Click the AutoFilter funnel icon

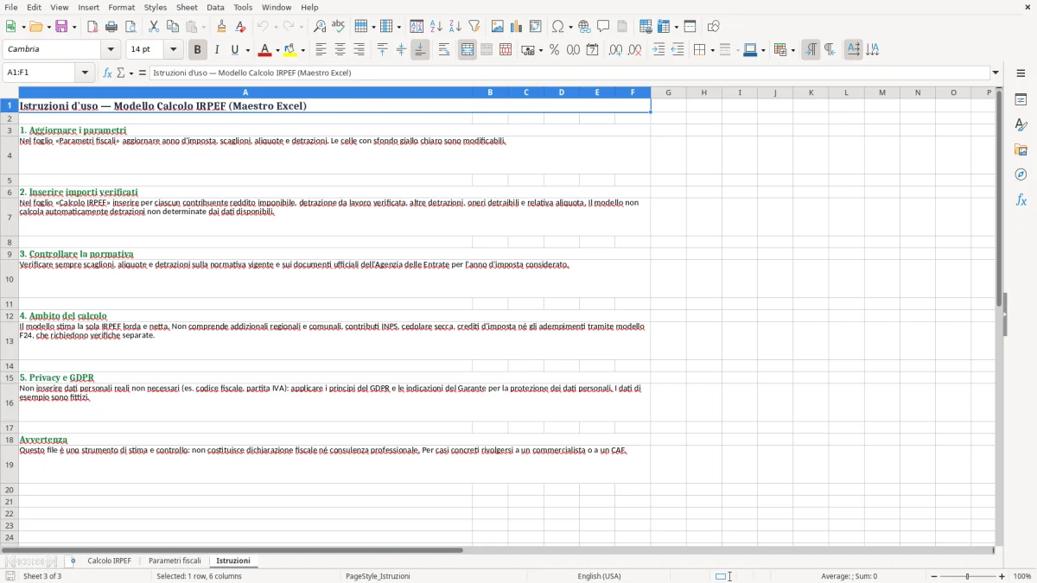pyautogui.click(x=474, y=27)
